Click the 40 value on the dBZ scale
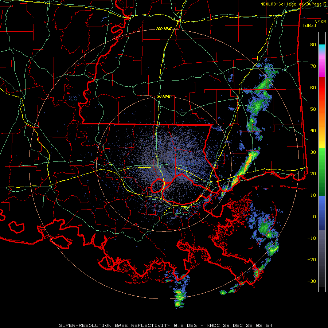 pos(313,131)
